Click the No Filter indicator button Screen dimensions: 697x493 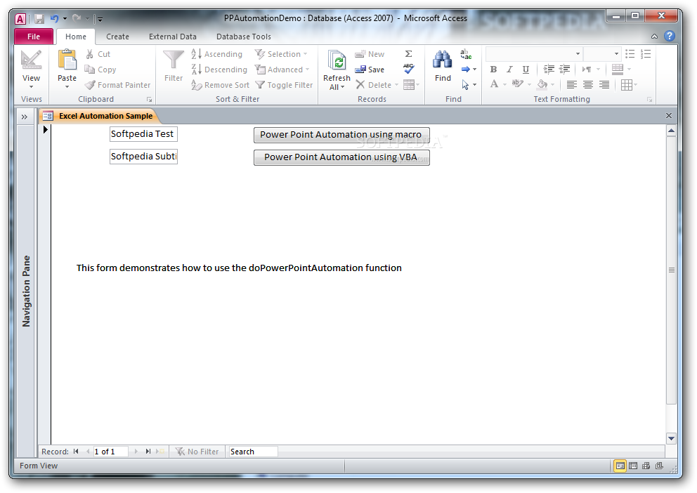[x=197, y=452]
